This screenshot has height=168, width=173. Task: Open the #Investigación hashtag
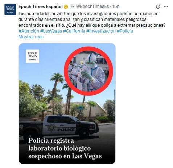click(101, 31)
